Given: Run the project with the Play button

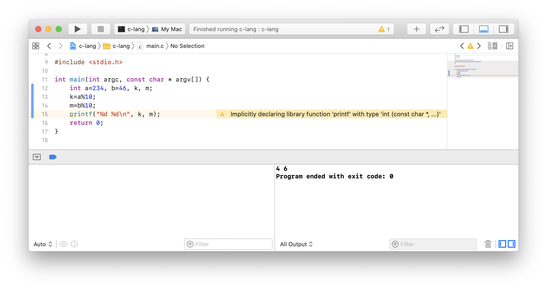Looking at the screenshot, I should tap(78, 29).
